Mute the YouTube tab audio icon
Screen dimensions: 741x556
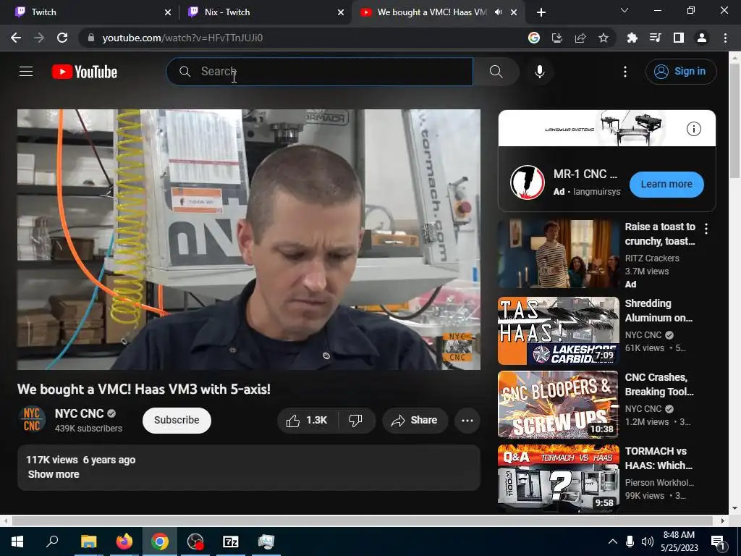[x=498, y=12]
